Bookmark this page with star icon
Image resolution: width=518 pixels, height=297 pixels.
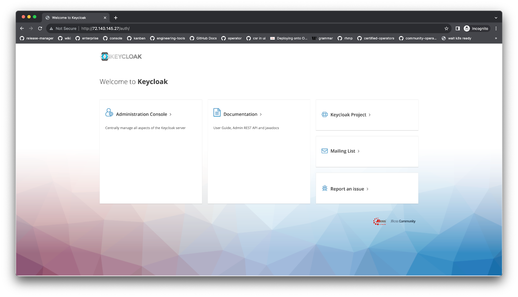(x=446, y=29)
